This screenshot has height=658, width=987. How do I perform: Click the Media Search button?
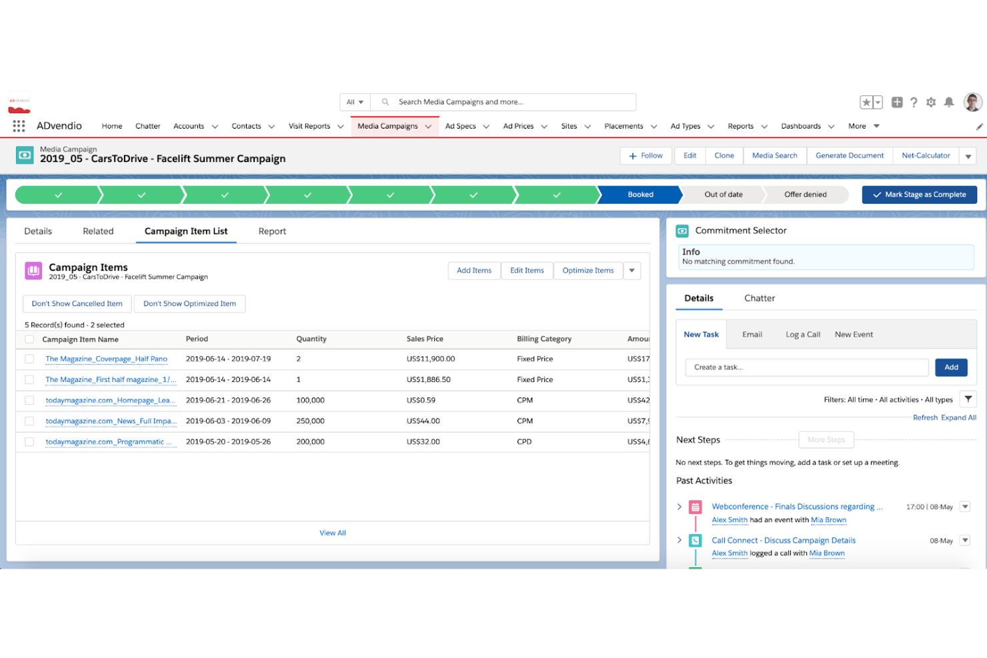point(775,156)
